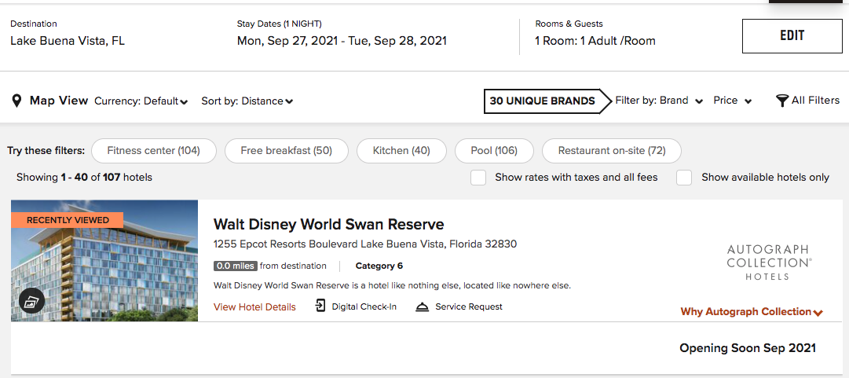Click the Walt Disney World Swan Reserve title

point(328,225)
